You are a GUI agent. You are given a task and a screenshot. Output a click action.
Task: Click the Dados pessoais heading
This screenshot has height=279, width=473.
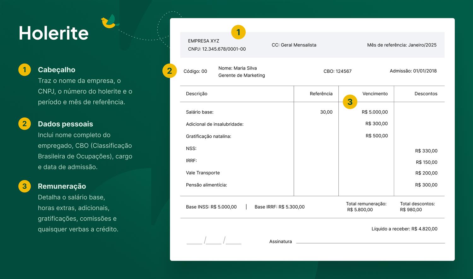click(x=65, y=124)
